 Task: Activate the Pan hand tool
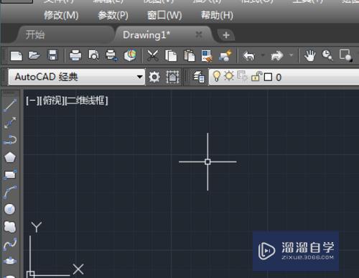[x=309, y=56]
